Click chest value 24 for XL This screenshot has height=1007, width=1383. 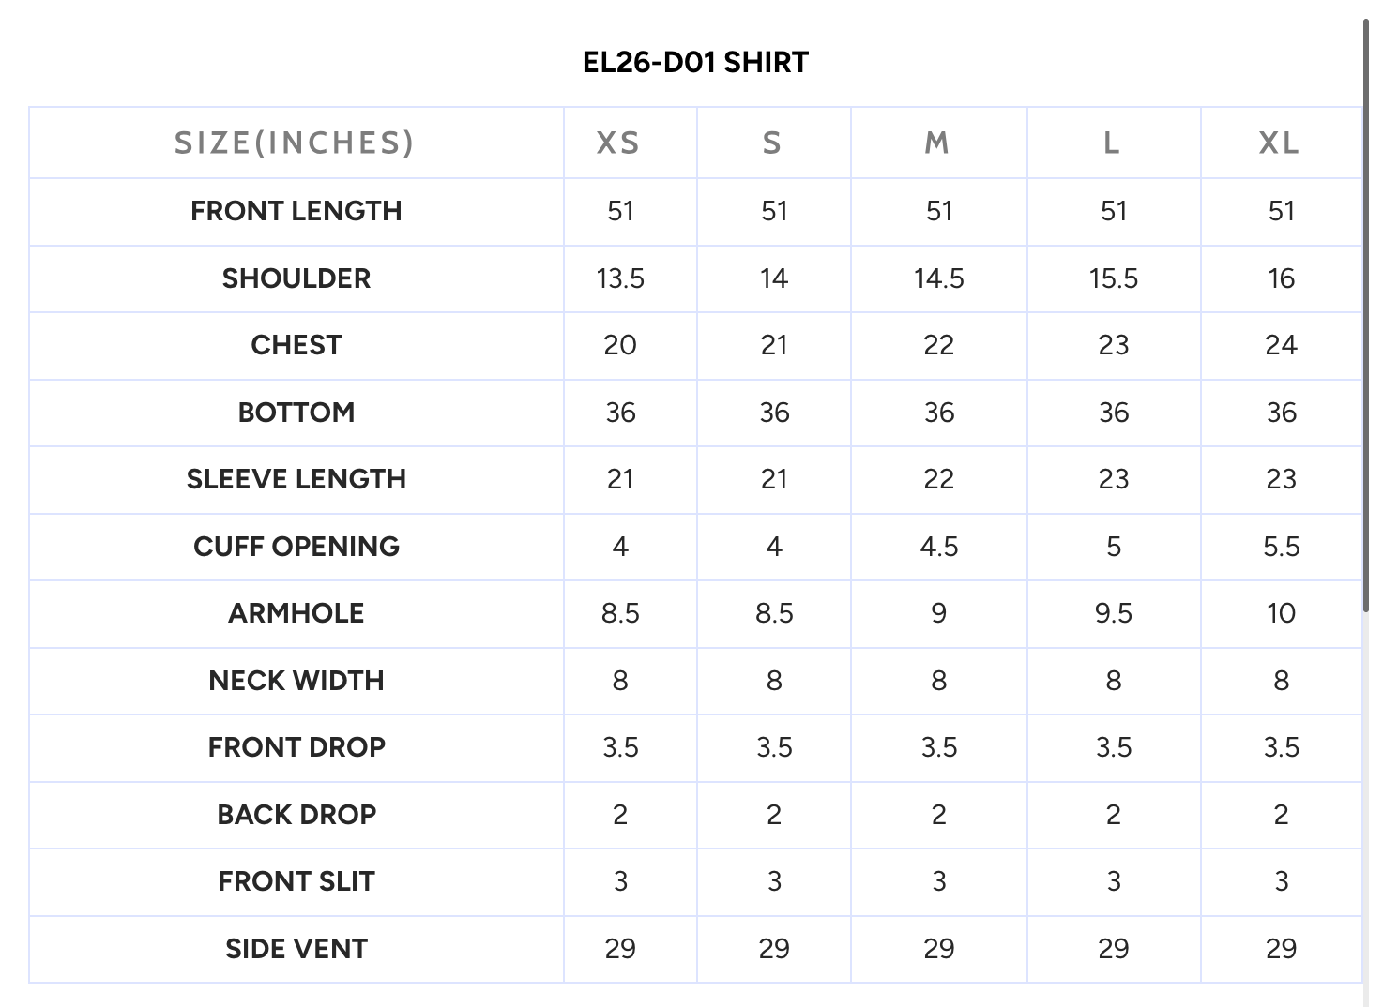point(1281,345)
